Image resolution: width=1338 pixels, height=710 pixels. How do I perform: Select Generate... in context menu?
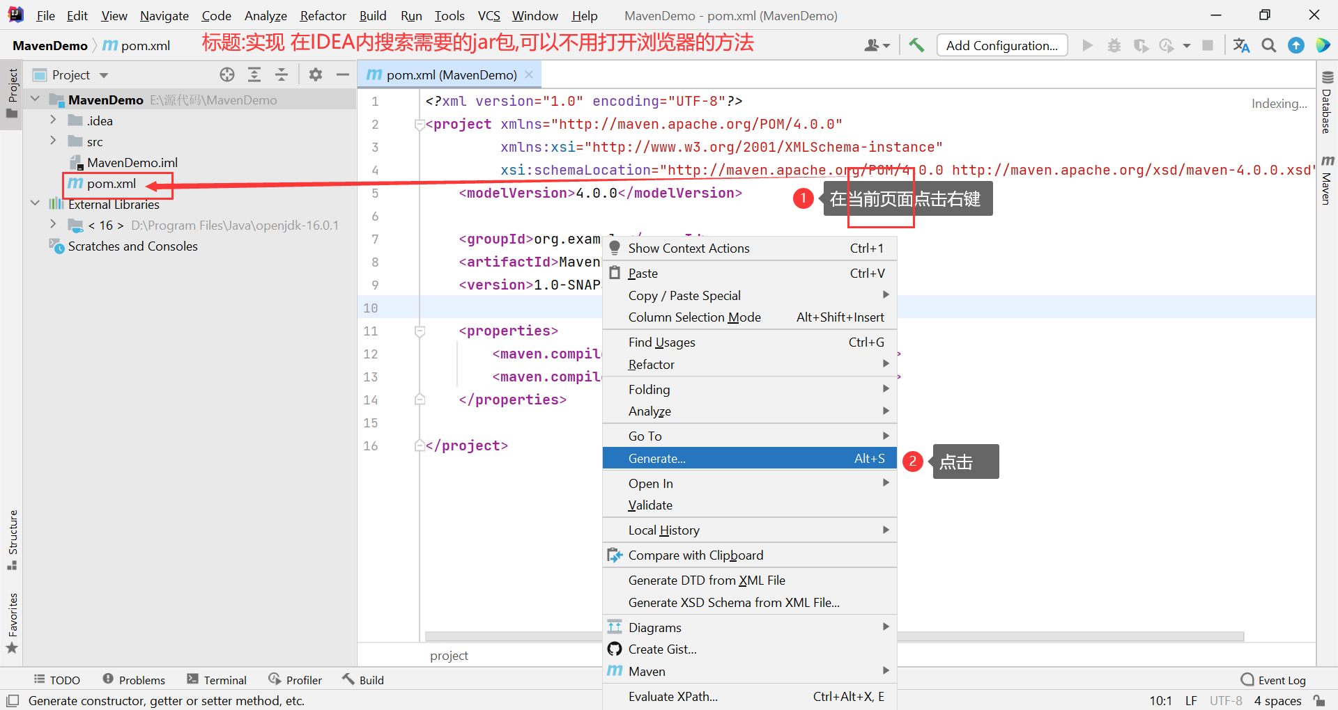[x=749, y=458]
